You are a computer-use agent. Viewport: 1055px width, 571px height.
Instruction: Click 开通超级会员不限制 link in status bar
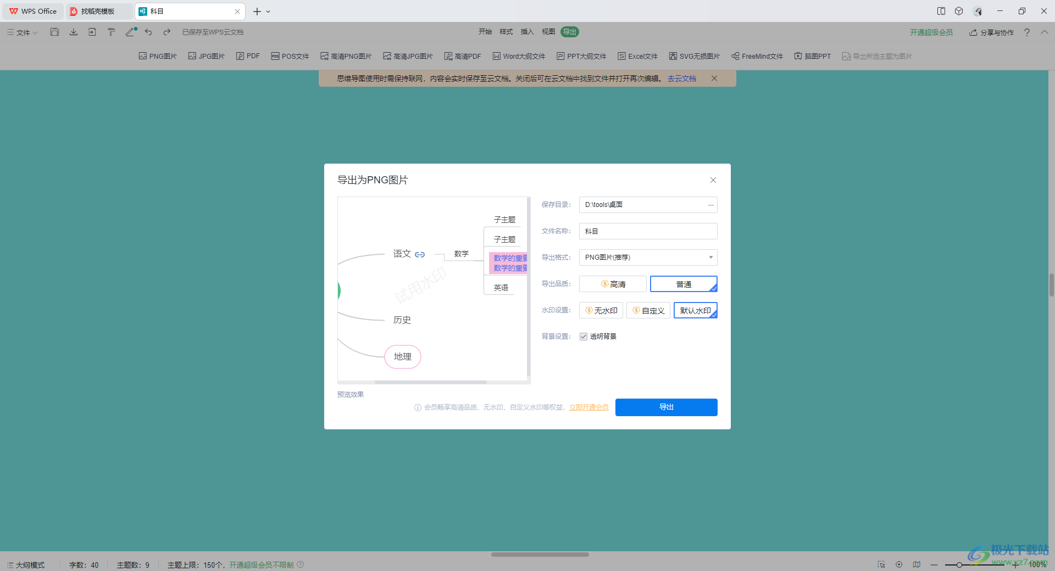261,565
